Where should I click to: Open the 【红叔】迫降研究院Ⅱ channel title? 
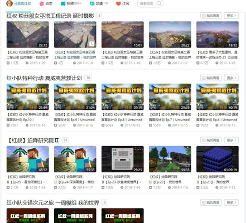click(x=33, y=140)
